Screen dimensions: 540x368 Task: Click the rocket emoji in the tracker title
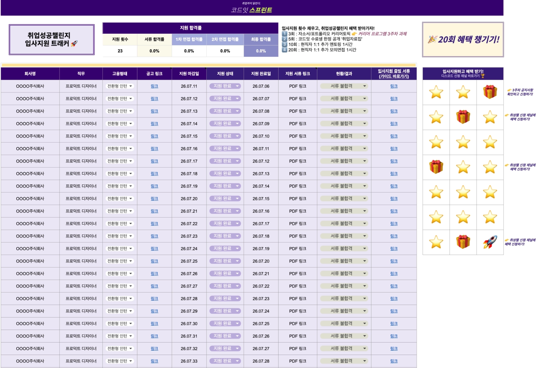tap(74, 43)
